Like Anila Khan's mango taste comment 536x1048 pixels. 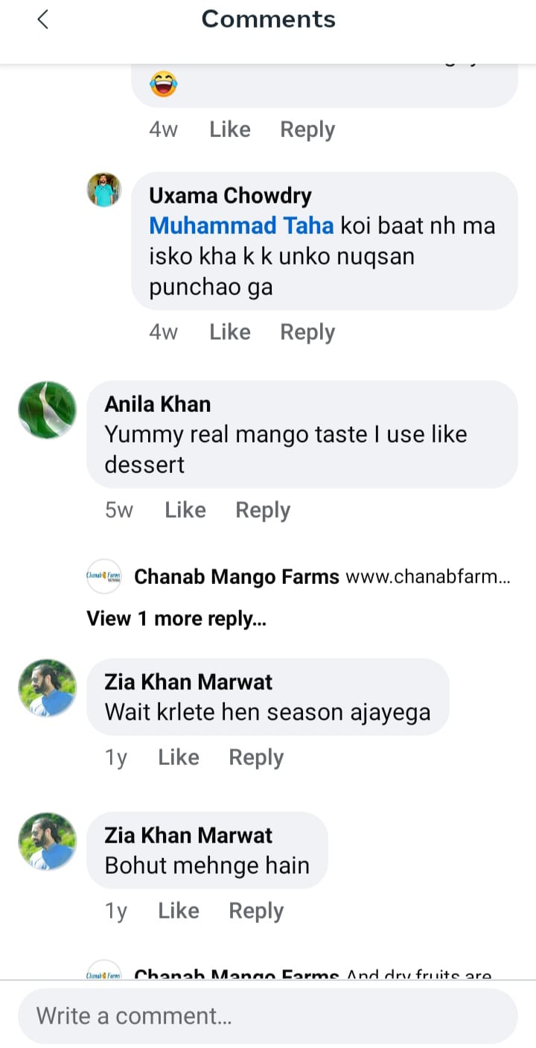pos(185,510)
